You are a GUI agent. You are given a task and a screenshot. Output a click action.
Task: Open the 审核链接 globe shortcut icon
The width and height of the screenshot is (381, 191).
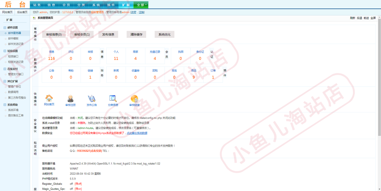tap(134, 98)
